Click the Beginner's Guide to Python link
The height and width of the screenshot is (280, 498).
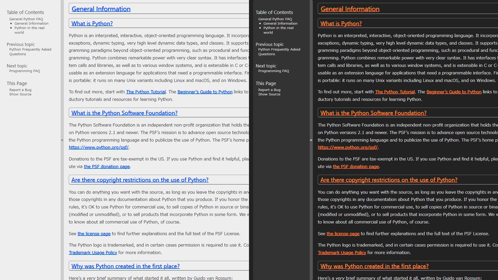pyautogui.click(x=205, y=92)
